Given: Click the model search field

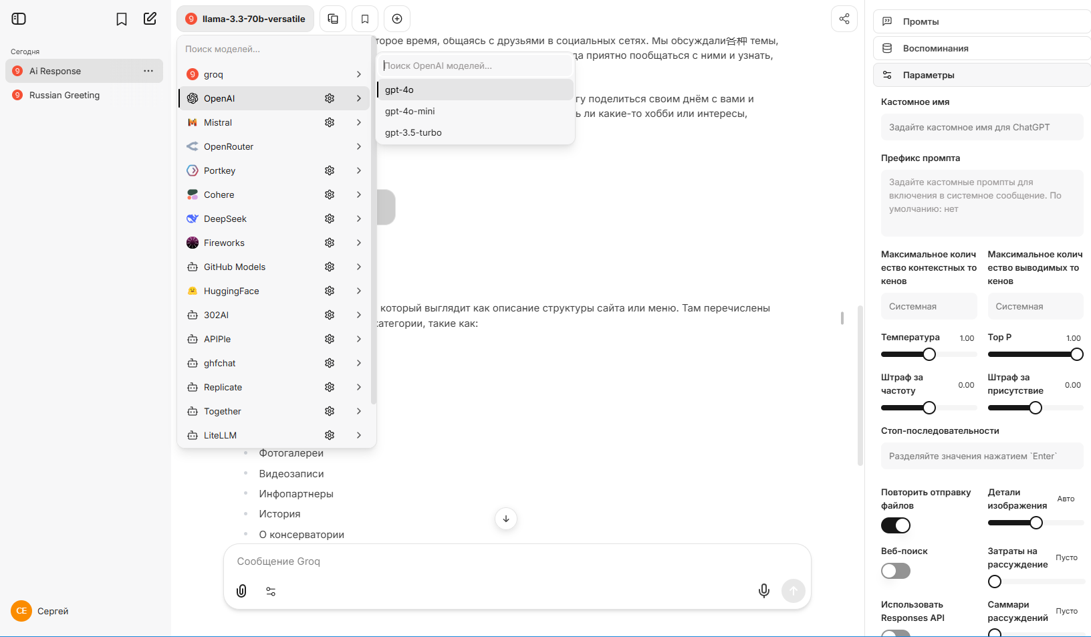Looking at the screenshot, I should (274, 49).
